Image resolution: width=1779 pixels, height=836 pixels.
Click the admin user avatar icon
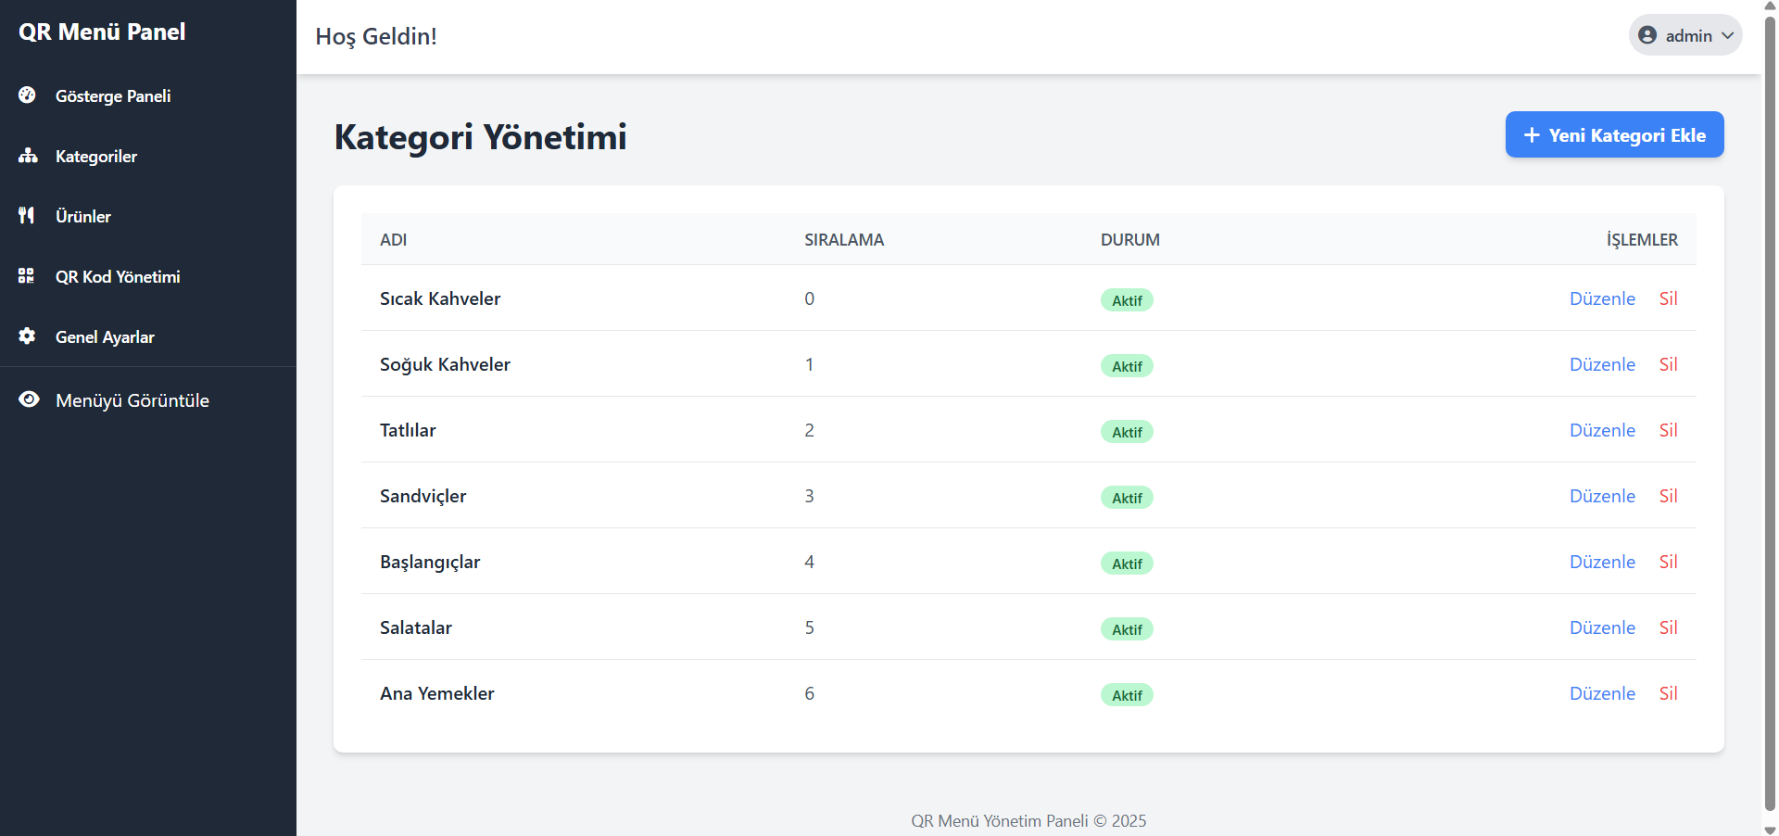(x=1647, y=35)
